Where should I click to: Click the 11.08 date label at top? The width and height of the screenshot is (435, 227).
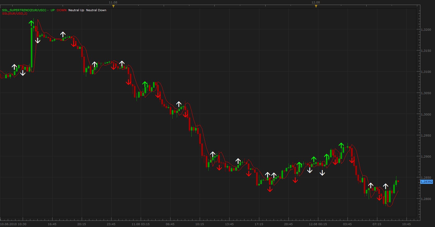point(113,2)
